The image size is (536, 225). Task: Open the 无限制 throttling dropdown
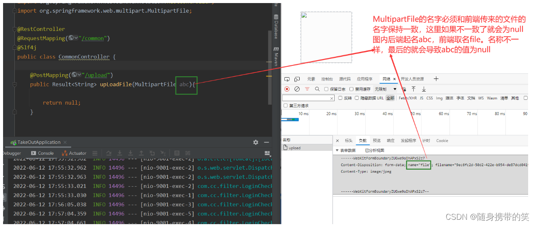(385, 89)
